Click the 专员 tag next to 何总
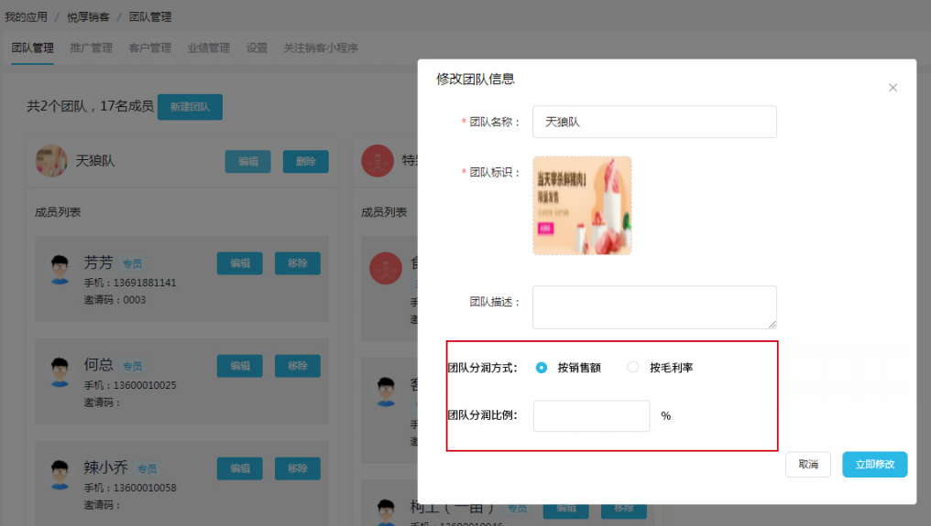 point(132,367)
